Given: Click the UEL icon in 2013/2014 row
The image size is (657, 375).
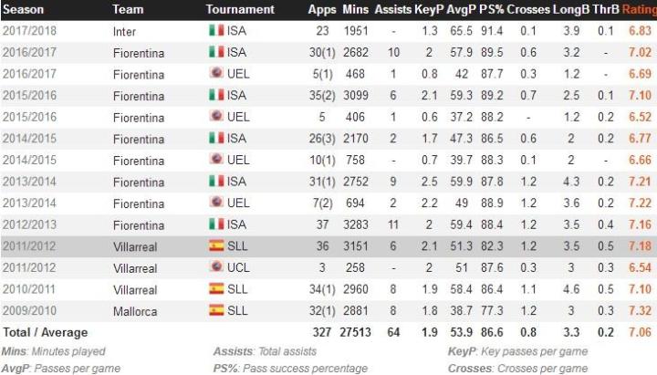Looking at the screenshot, I should pyautogui.click(x=215, y=203).
